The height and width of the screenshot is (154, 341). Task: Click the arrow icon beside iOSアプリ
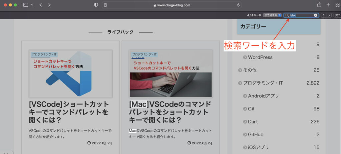245,147
